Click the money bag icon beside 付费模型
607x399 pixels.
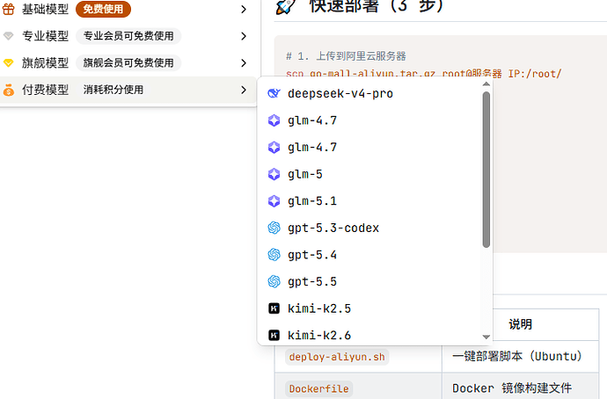9,90
